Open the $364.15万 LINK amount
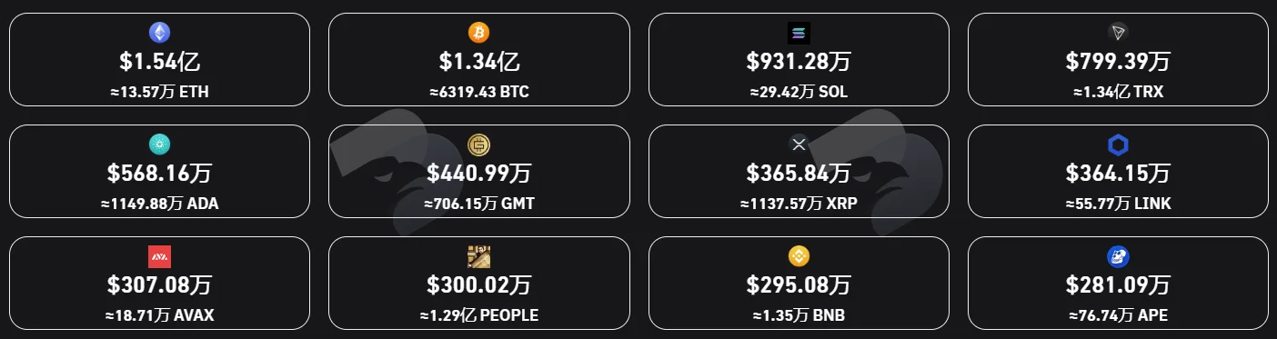This screenshot has height=339, width=1277. 1118,173
